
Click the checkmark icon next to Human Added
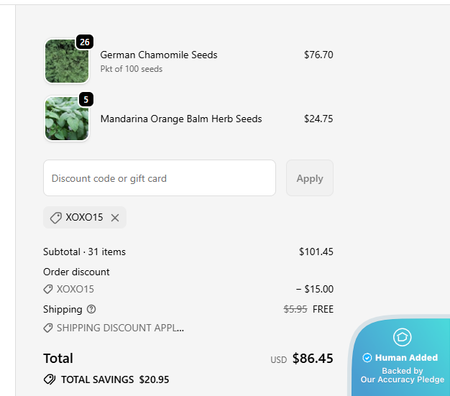(x=367, y=358)
